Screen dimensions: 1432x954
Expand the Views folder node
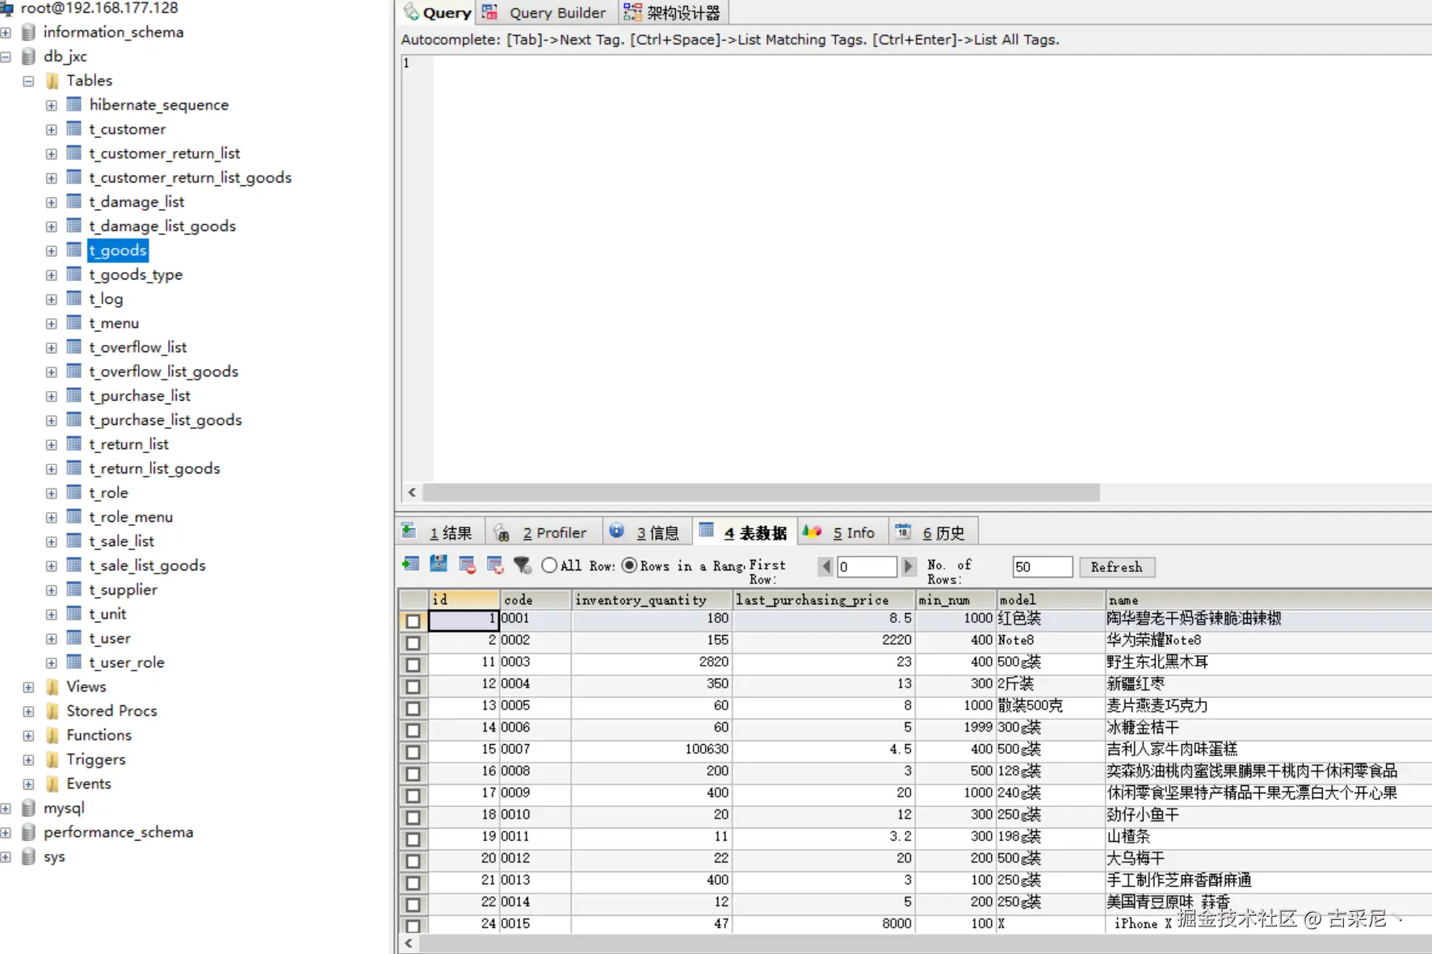tap(28, 687)
